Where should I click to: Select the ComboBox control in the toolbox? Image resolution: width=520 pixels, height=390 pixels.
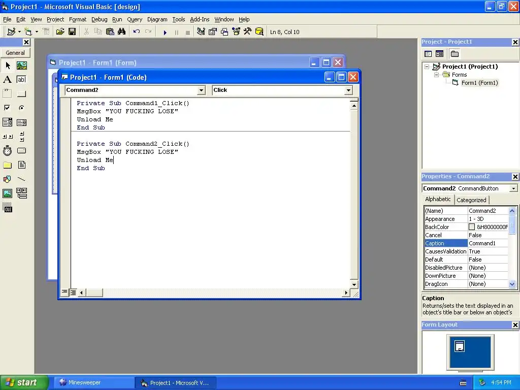tap(7, 122)
